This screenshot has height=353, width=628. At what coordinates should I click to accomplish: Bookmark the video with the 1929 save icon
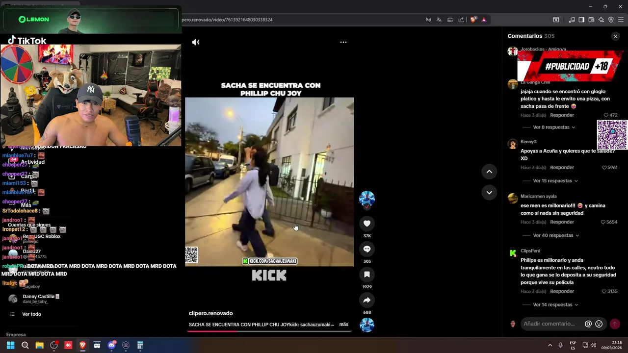point(367,275)
